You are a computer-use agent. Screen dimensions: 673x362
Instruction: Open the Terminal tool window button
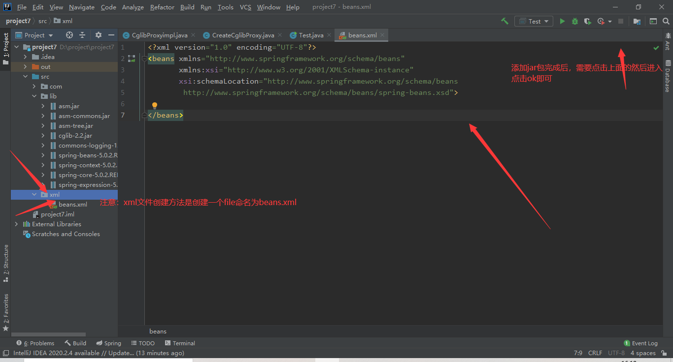click(x=180, y=343)
